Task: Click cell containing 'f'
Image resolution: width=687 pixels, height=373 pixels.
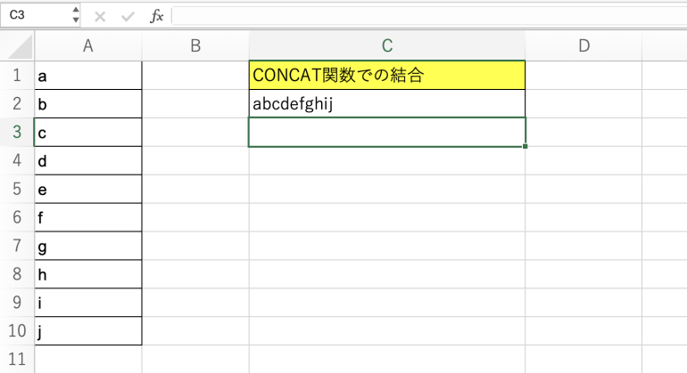Action: point(88,217)
